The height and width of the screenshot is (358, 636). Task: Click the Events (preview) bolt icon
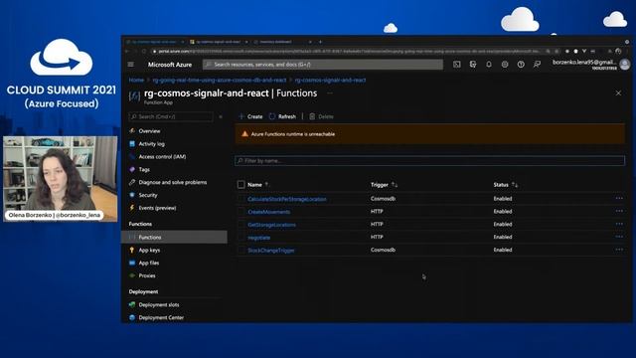[132, 208]
